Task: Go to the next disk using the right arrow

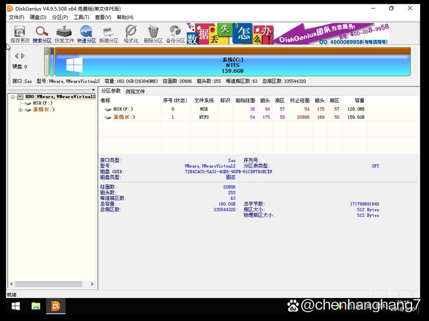Action: tap(23, 56)
